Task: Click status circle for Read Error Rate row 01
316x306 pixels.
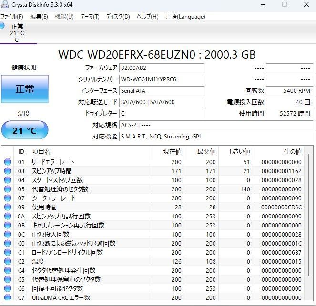Action: click(8, 162)
